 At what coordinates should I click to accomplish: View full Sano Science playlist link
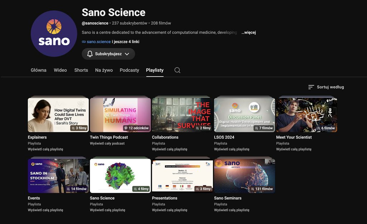[x=108, y=210]
